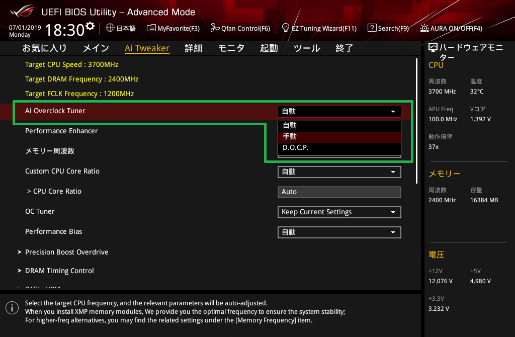
Task: Click the settings list scrollbar
Action: pos(416,121)
